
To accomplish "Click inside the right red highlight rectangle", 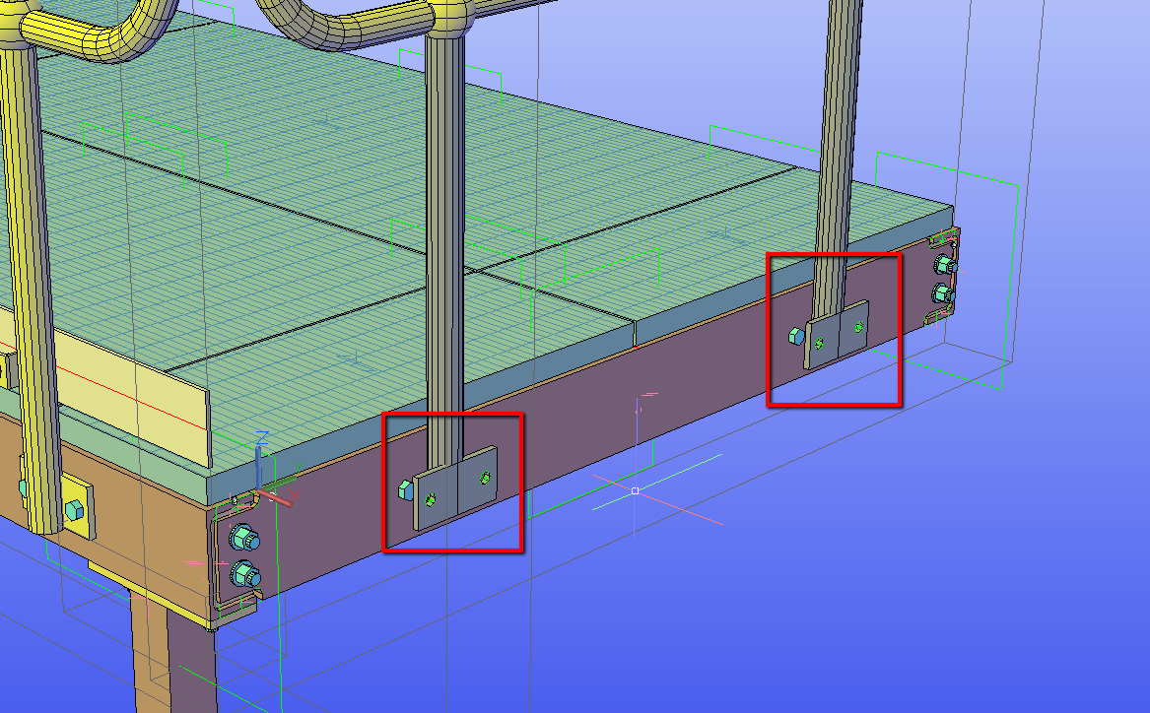I will tap(833, 330).
